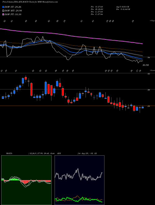155x205 pixels.
Task: Click the white DOW MT legend swatch
Action: [3, 11]
